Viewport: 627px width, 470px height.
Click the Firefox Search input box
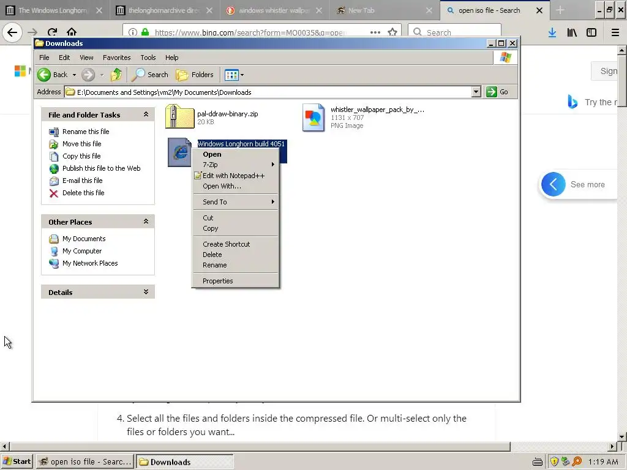[455, 32]
